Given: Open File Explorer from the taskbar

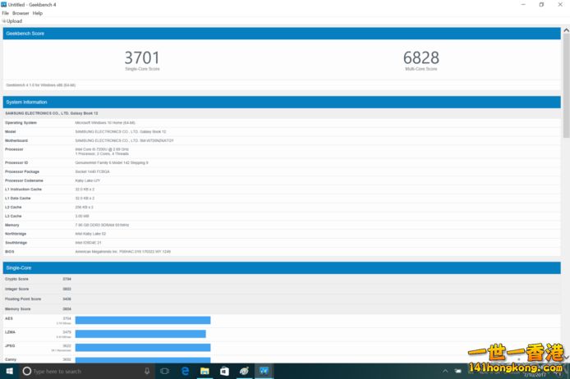Looking at the screenshot, I should click(x=205, y=371).
